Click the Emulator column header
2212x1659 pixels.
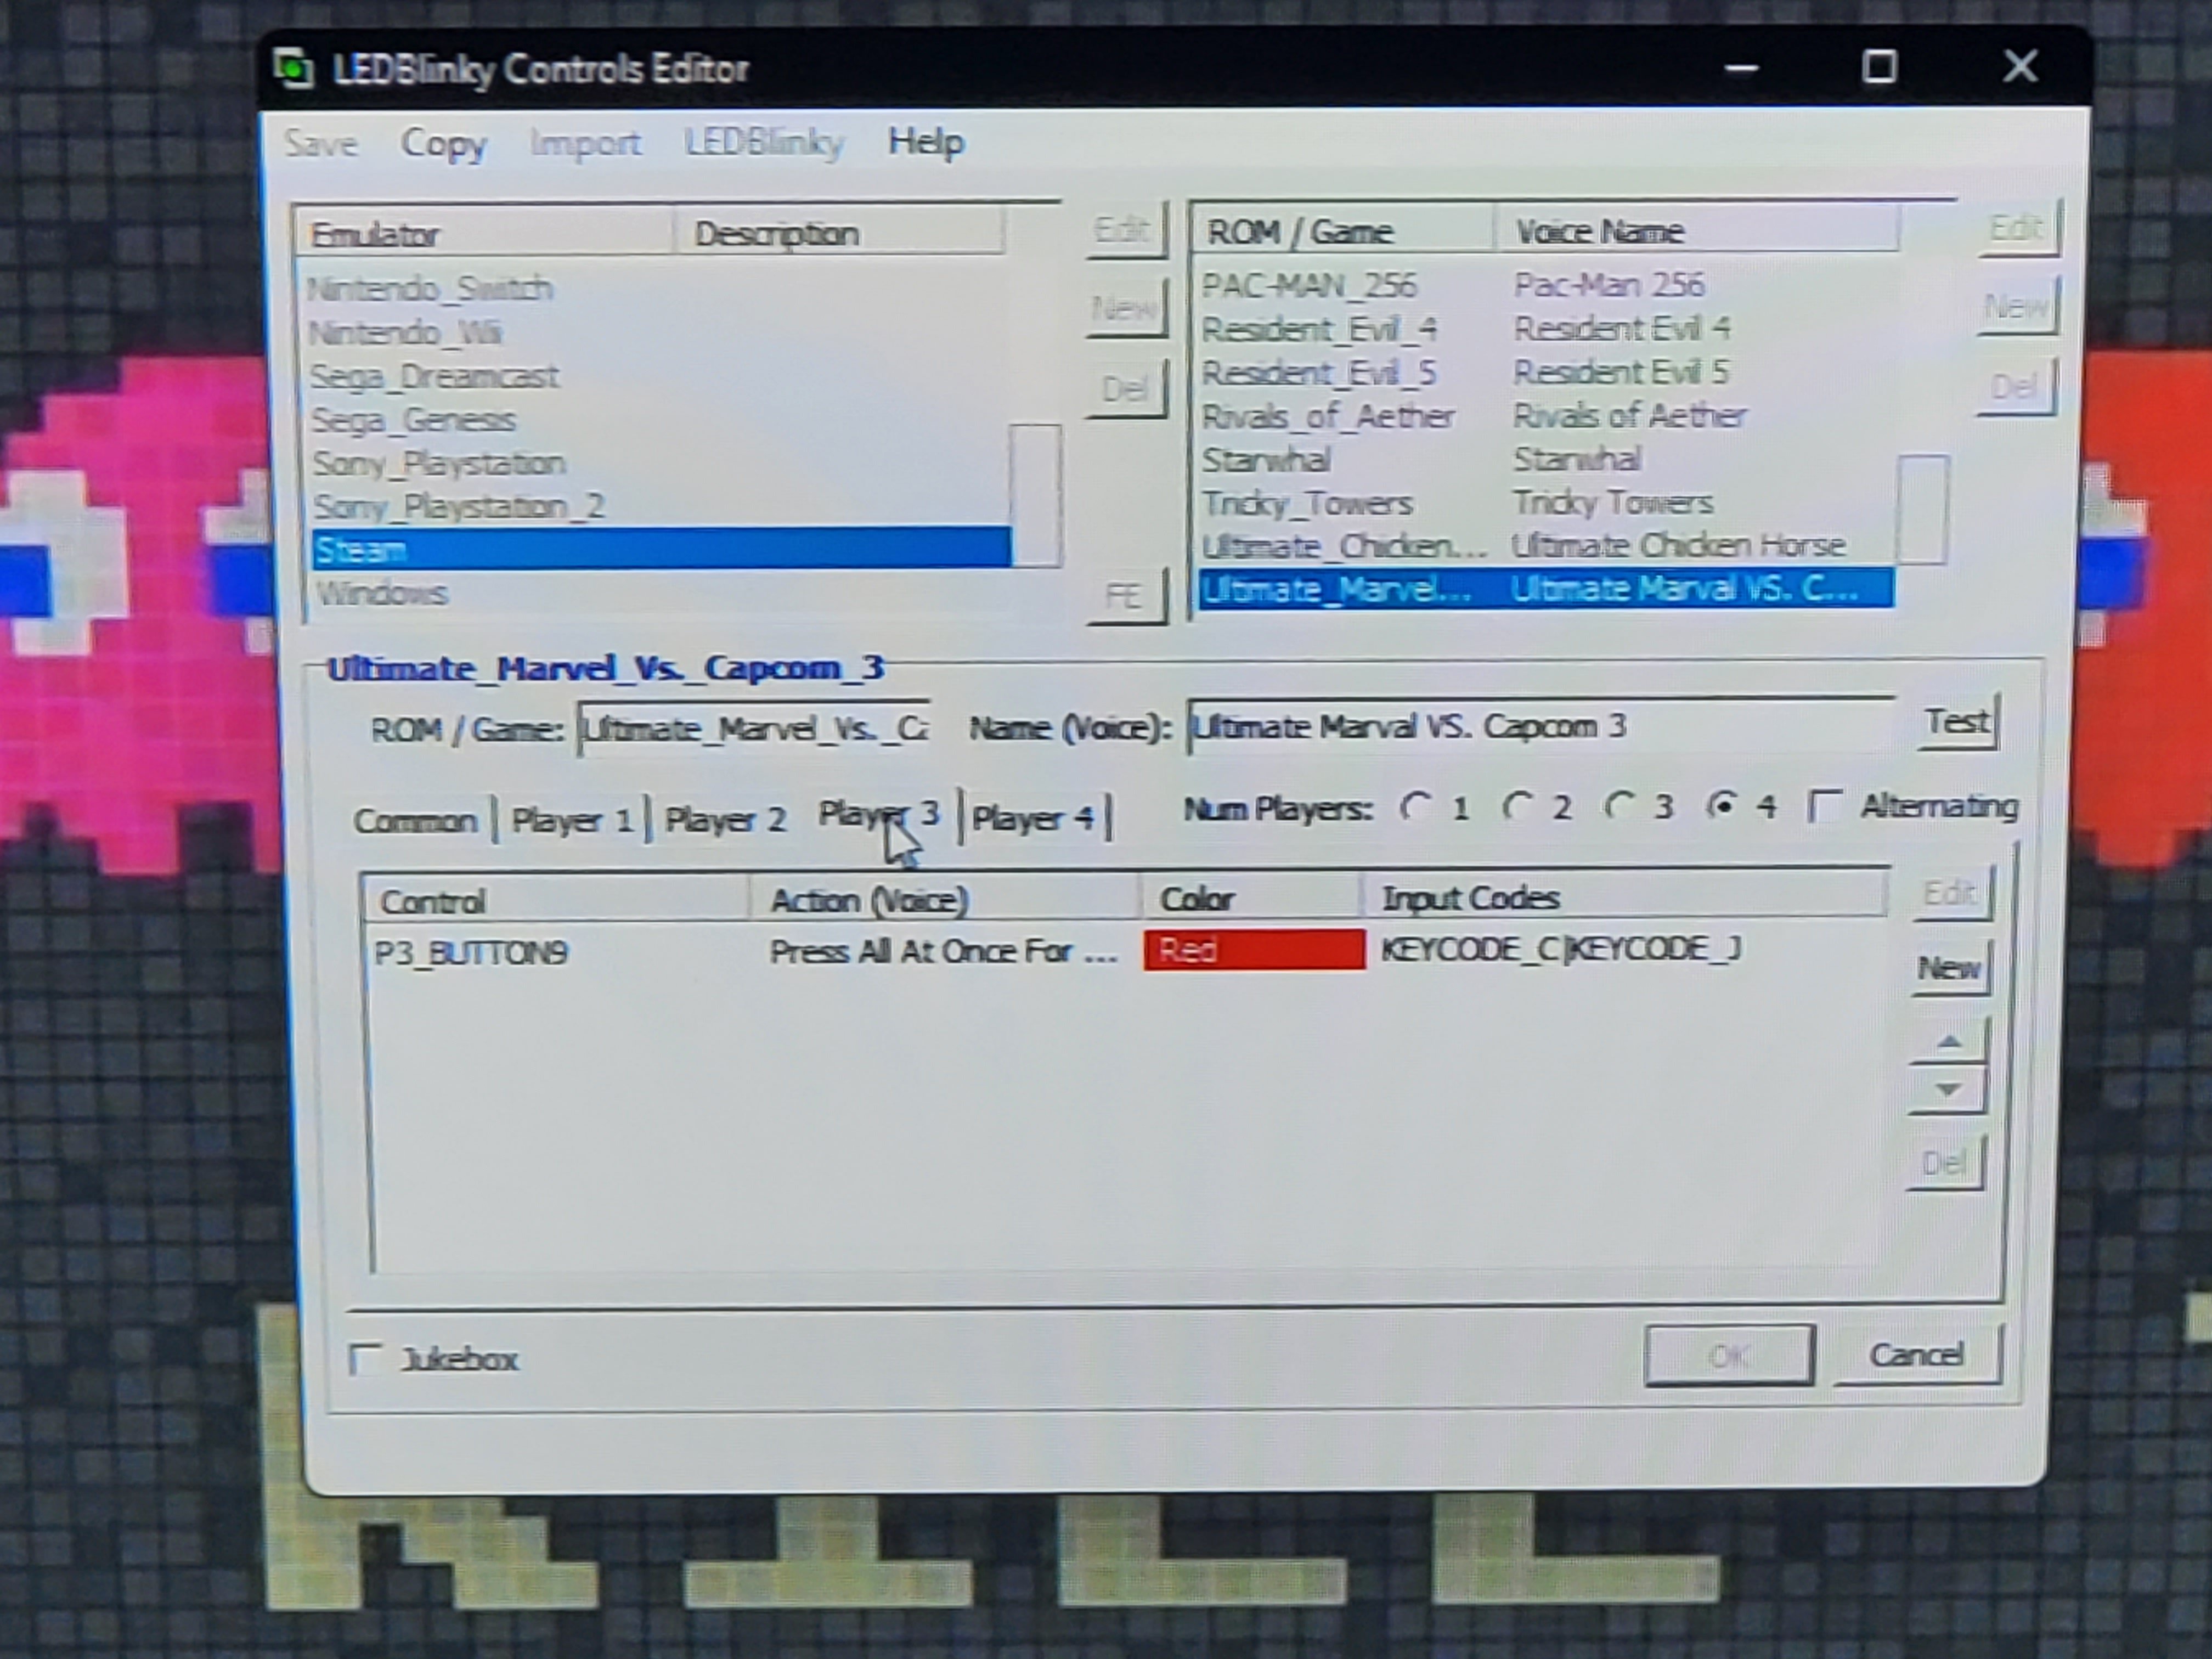[484, 234]
